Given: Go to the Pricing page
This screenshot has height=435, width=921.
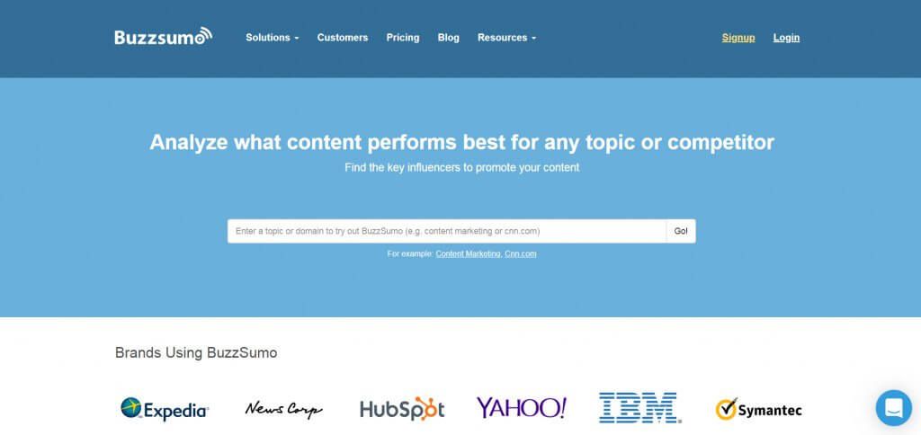Looking at the screenshot, I should coord(403,38).
